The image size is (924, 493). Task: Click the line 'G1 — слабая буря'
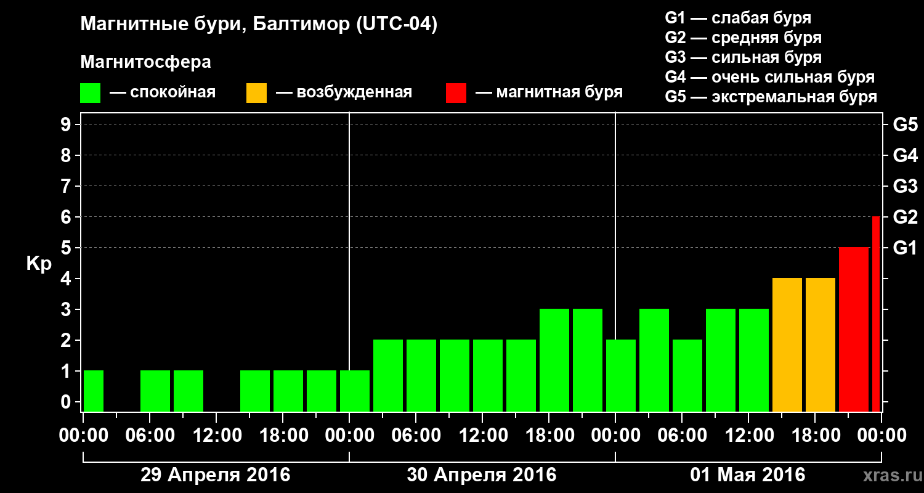click(738, 18)
